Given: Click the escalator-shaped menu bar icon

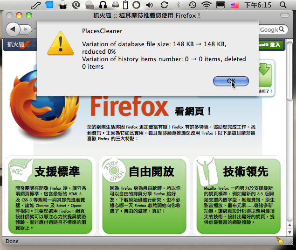Looking at the screenshot, I should [x=36, y=5].
